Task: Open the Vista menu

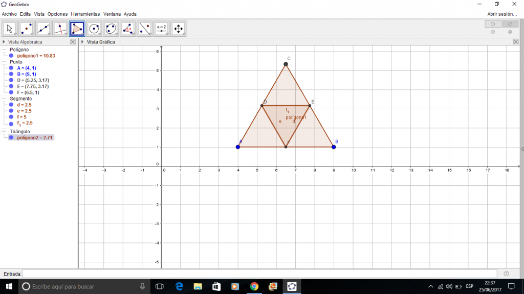Action: click(x=39, y=14)
